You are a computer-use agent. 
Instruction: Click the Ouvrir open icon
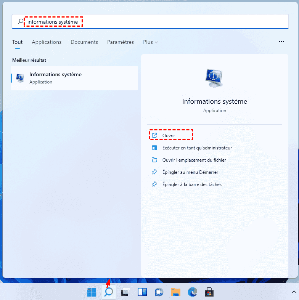coord(154,135)
